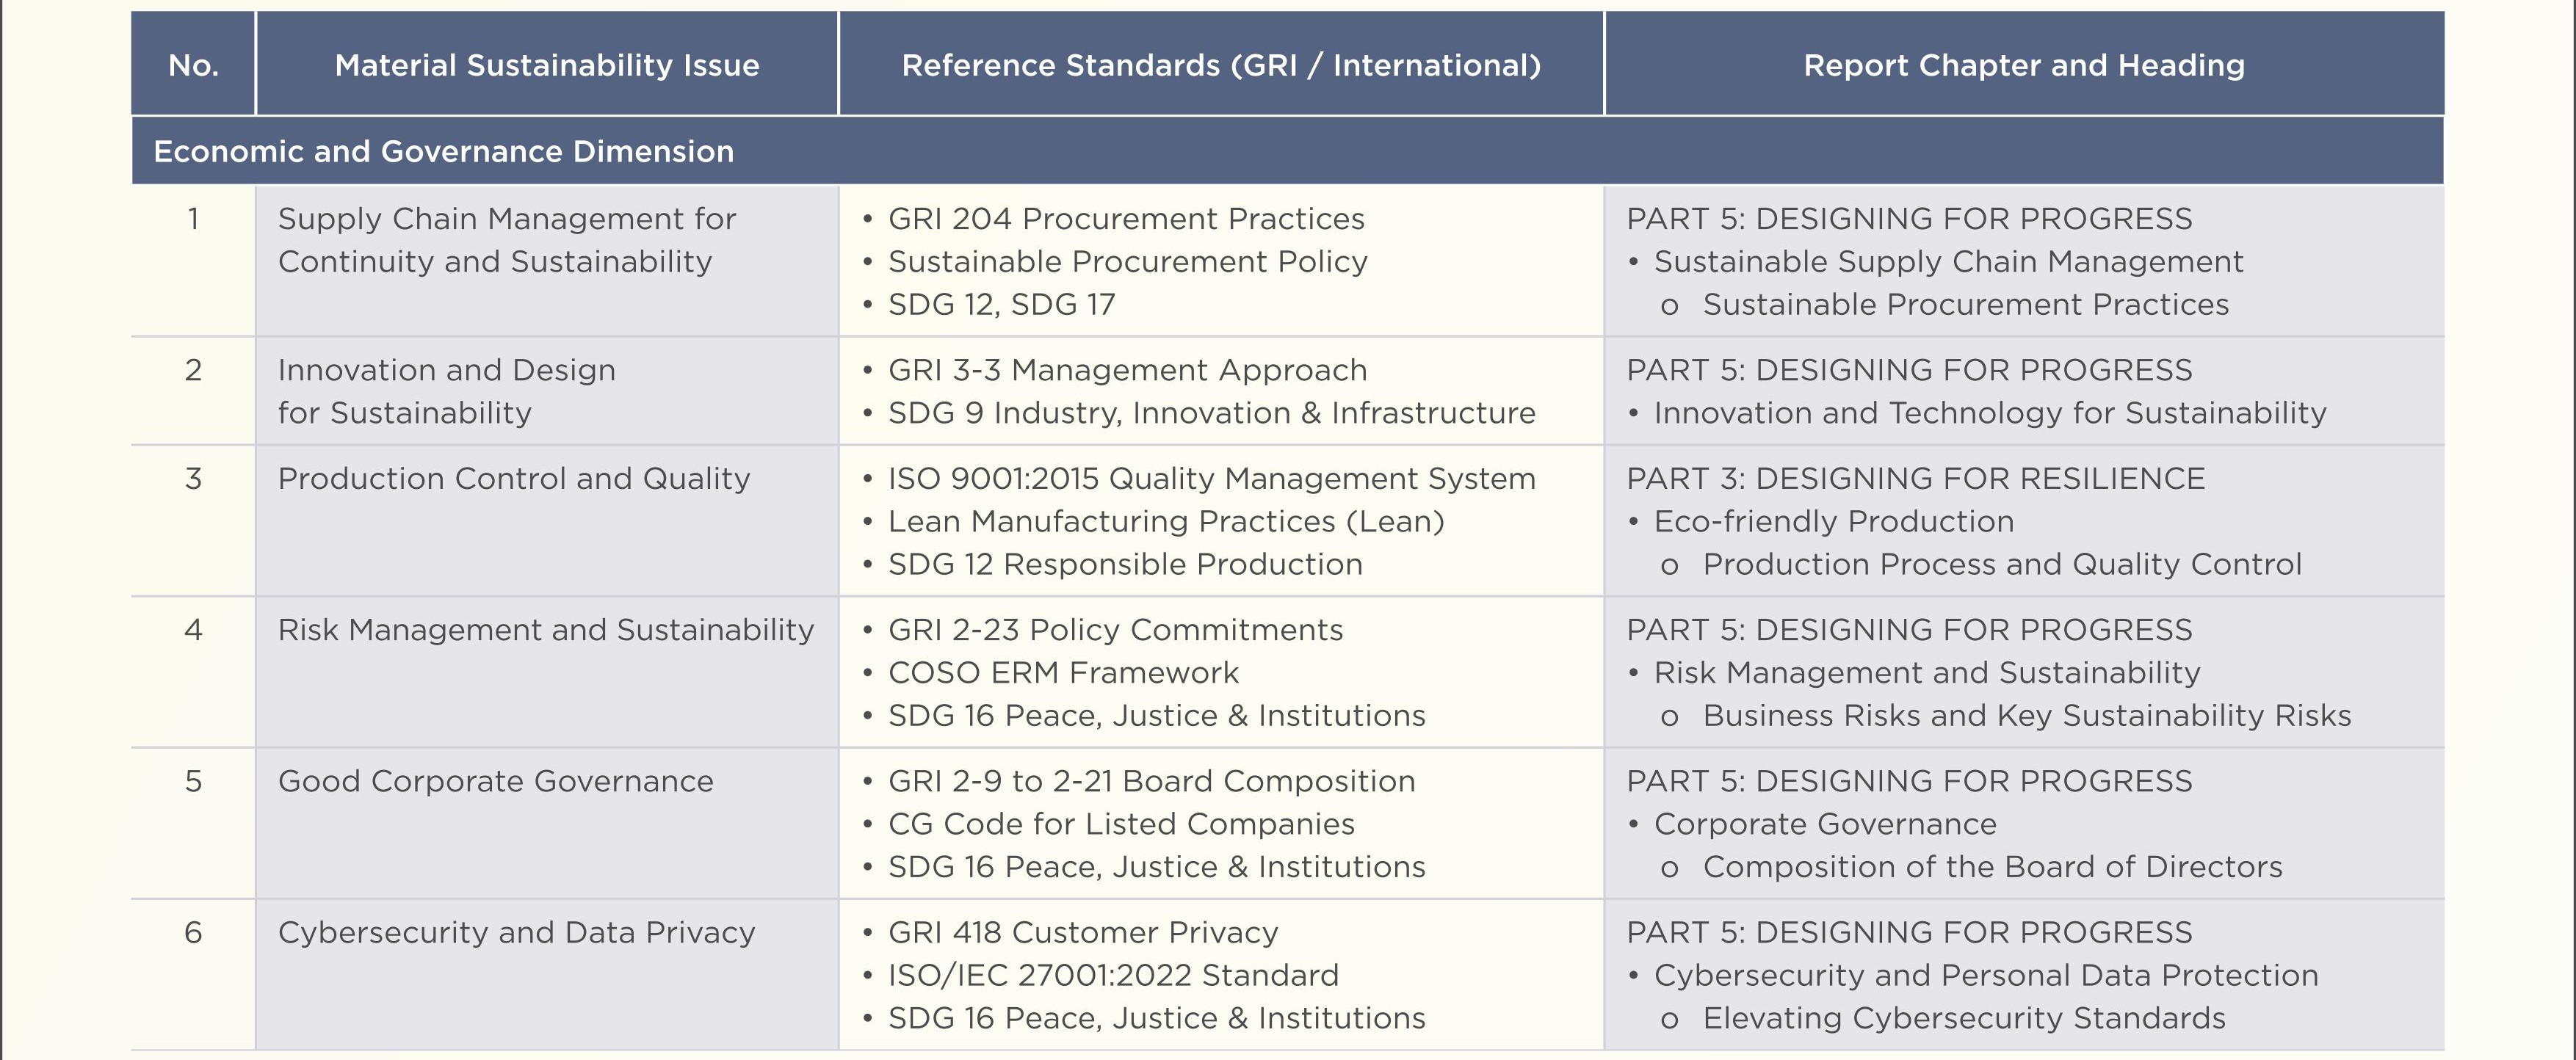Select 'GRI 2-23 Policy Commitments' bullet

coord(1115,630)
